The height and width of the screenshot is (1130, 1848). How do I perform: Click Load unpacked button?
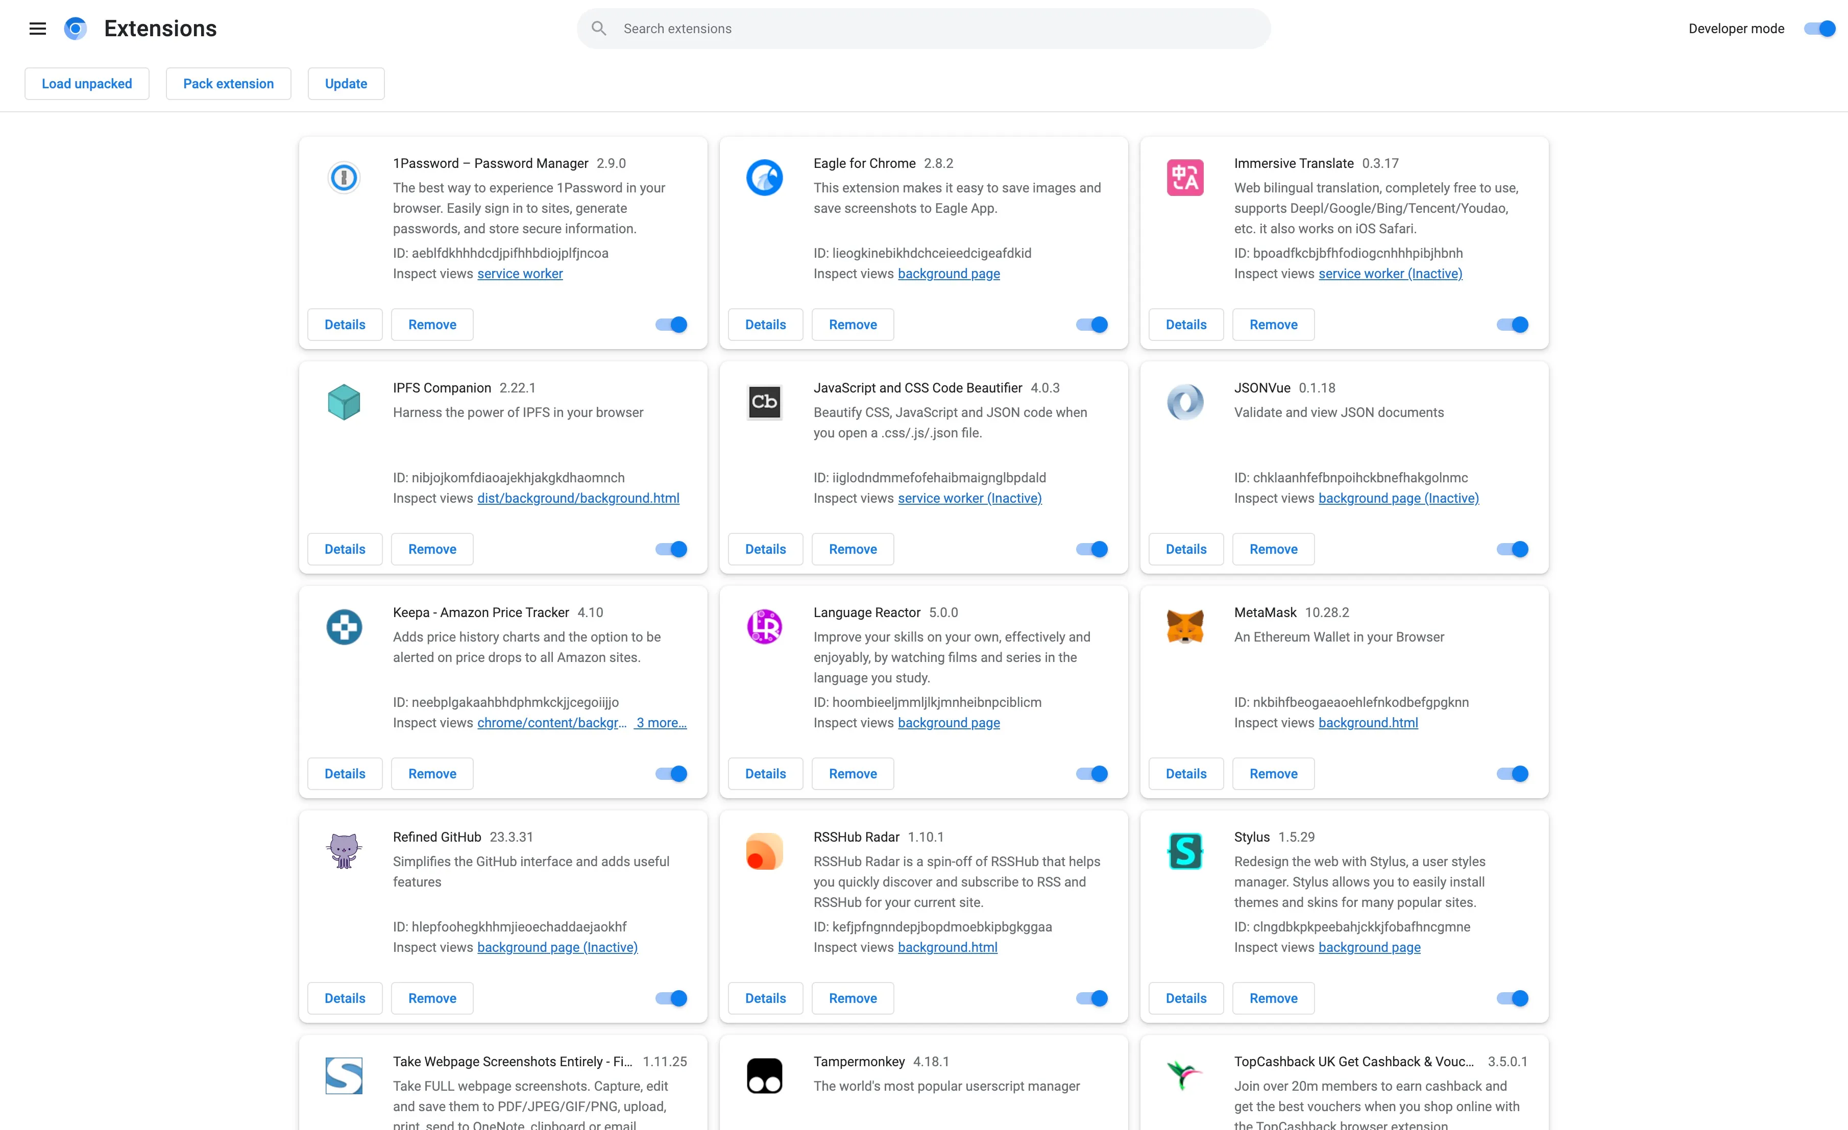pos(87,84)
